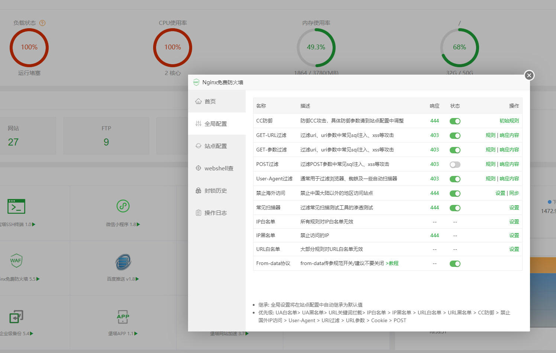Click the WAF shield icon in dialog header
Viewport: 556px width, 353px height.
click(196, 82)
